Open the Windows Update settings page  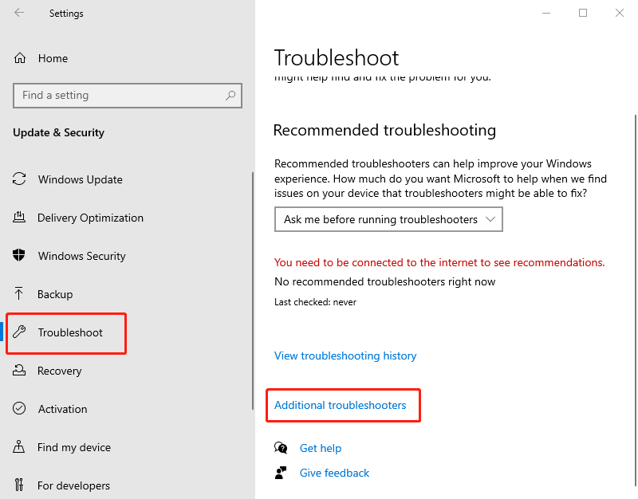pos(80,179)
